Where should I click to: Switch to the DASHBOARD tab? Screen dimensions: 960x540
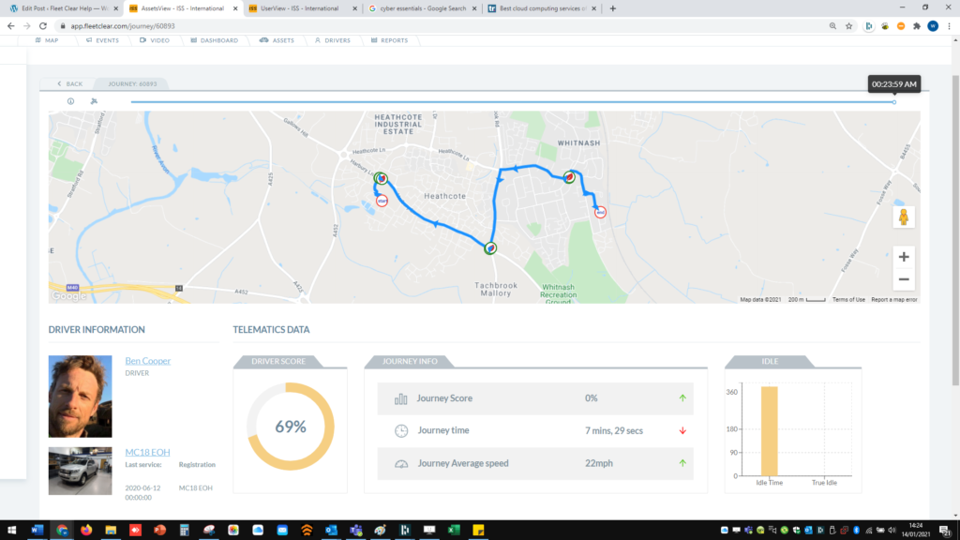tap(215, 40)
